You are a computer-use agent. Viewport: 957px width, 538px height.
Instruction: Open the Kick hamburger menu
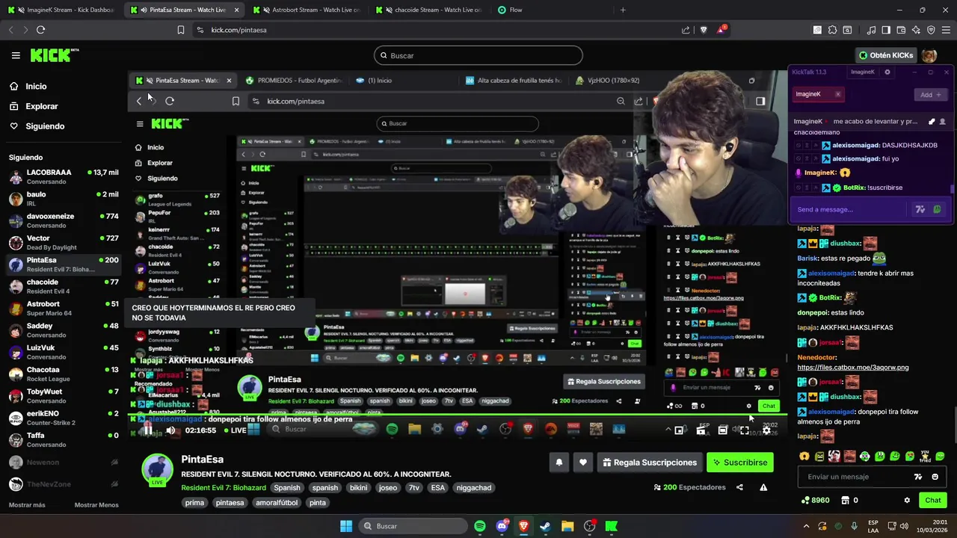click(16, 55)
